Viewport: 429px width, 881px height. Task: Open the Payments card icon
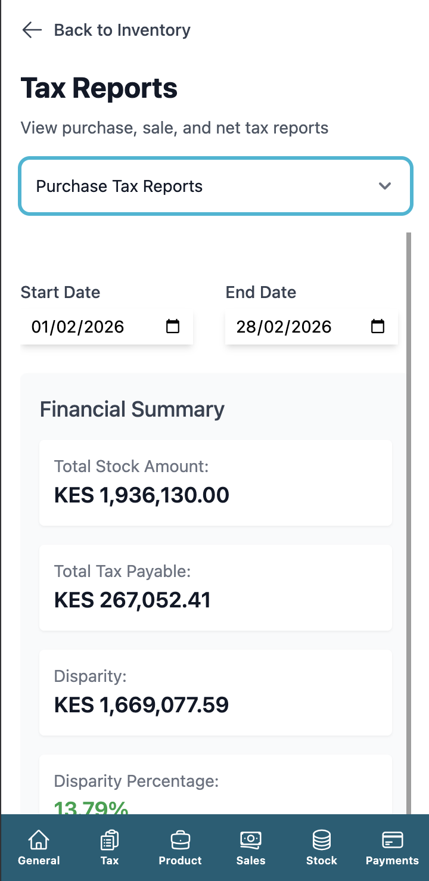tap(391, 840)
